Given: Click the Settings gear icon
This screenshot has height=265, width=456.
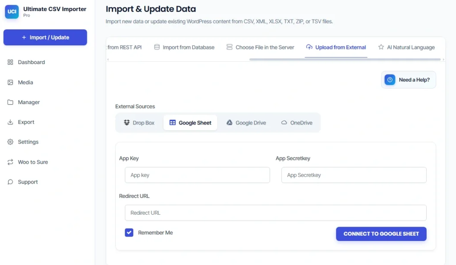Looking at the screenshot, I should (10, 142).
